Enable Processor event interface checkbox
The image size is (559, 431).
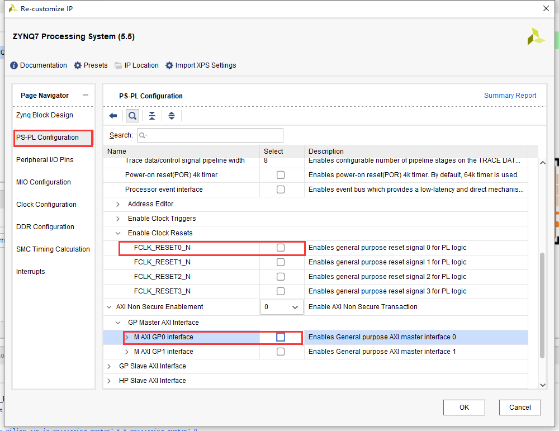tap(281, 190)
